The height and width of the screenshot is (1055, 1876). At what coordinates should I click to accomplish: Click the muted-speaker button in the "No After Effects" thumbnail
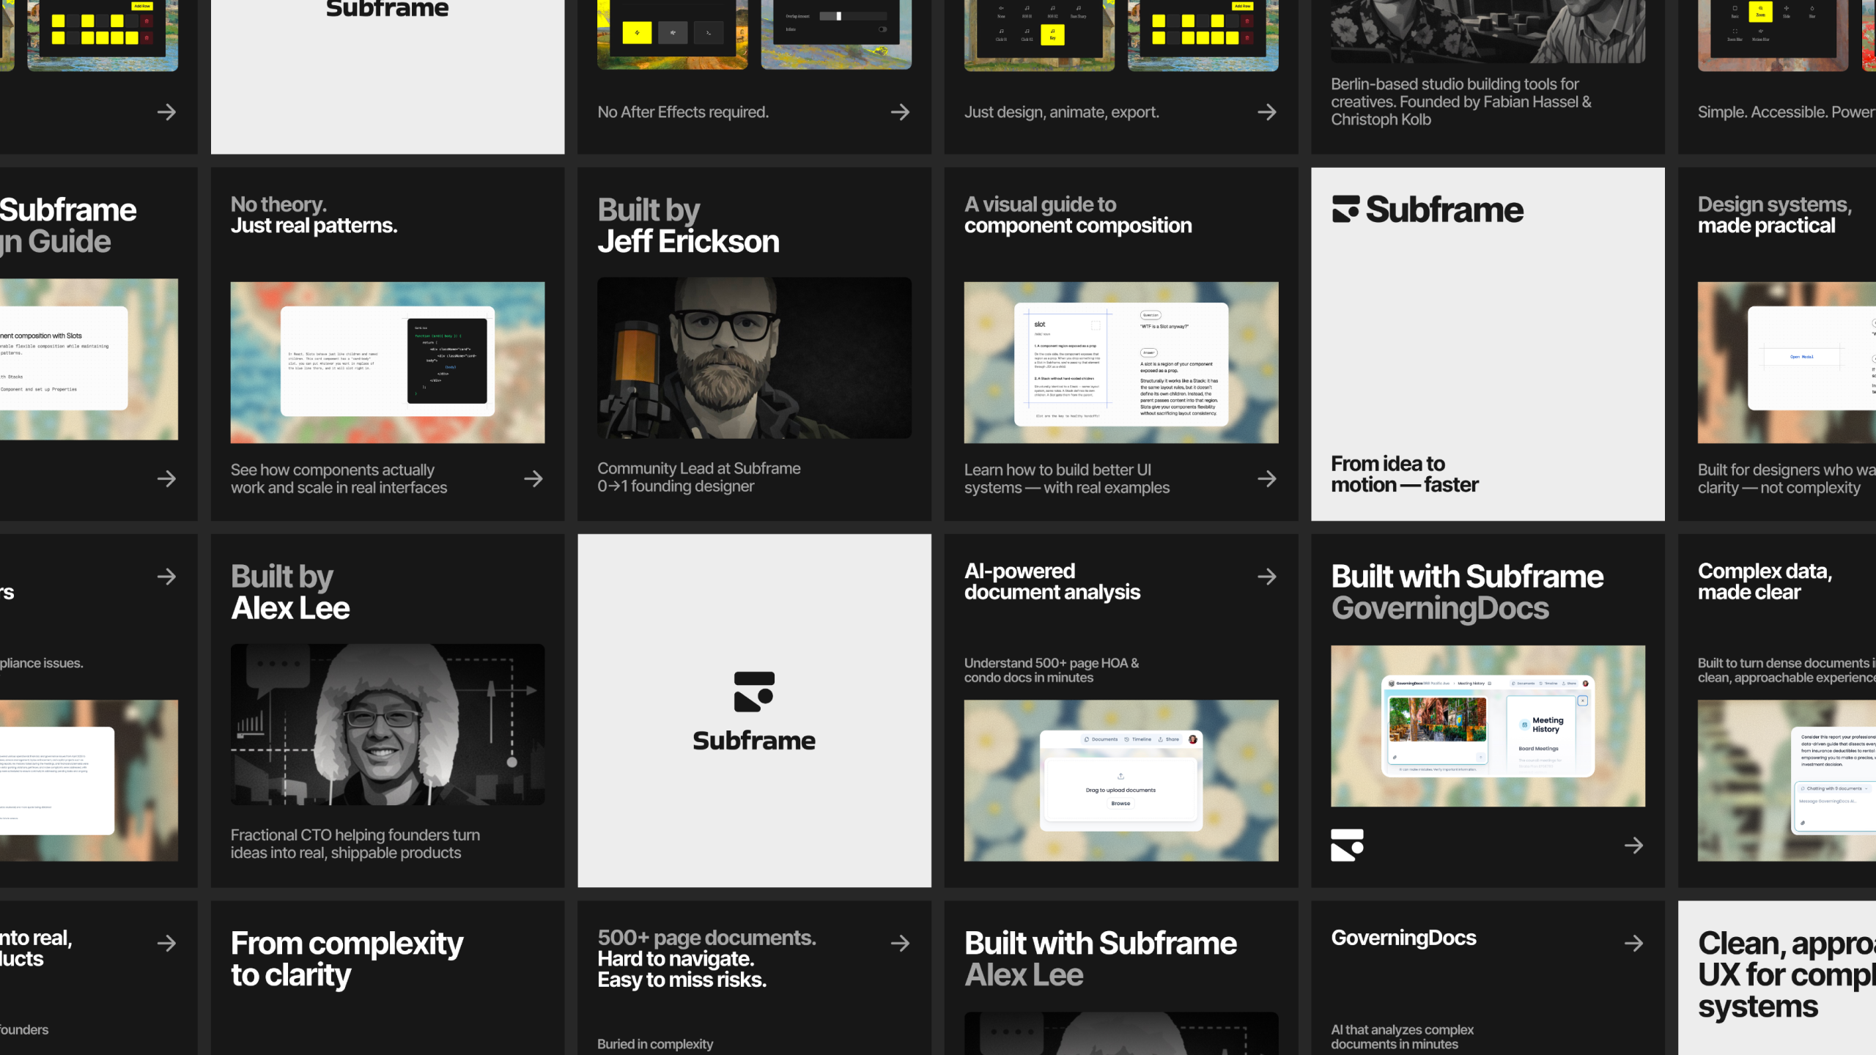pos(673,32)
